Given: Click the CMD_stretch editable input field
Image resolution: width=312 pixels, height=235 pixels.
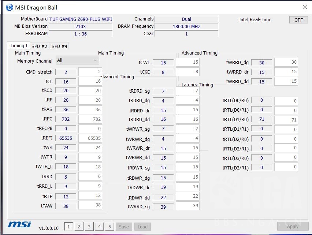Looking at the screenshot, I should pyautogui.click(x=90, y=72).
